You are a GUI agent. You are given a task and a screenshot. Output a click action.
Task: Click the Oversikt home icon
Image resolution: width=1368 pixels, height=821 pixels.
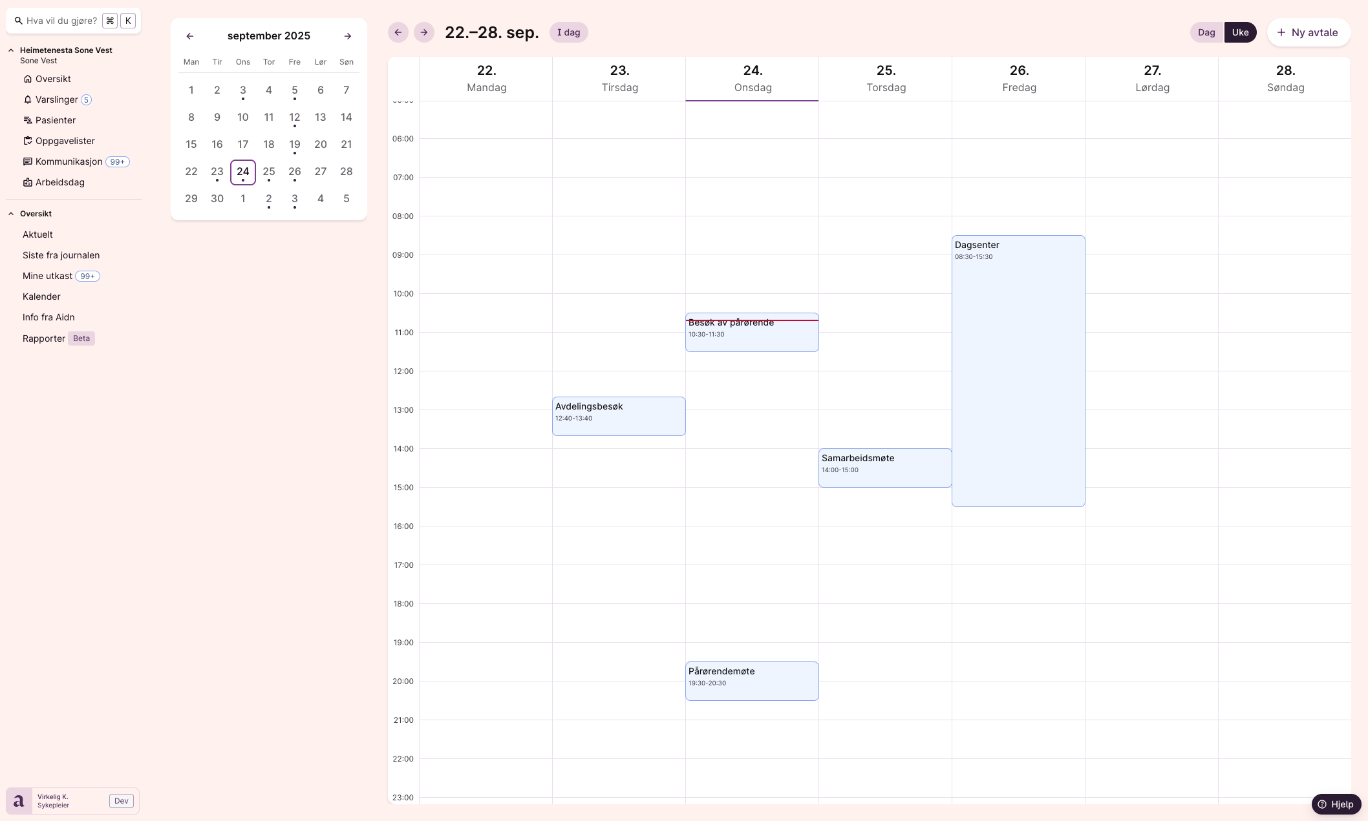tap(28, 79)
